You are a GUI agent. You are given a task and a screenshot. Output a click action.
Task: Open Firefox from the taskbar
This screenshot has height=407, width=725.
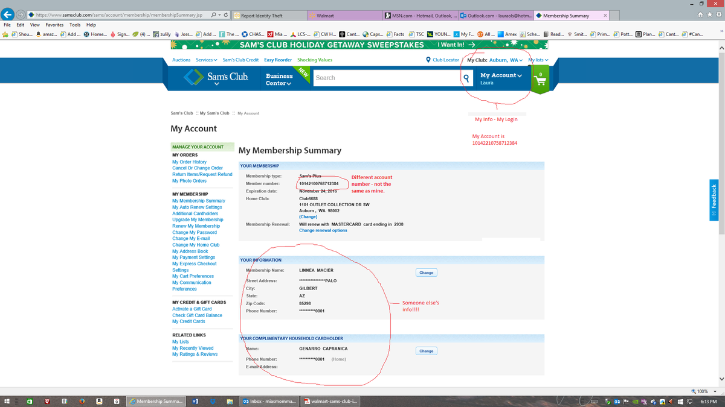tap(81, 401)
